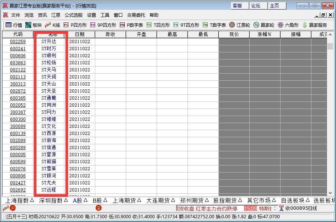Sort by the 日期 column header
336x222 pixels.
[80, 34]
